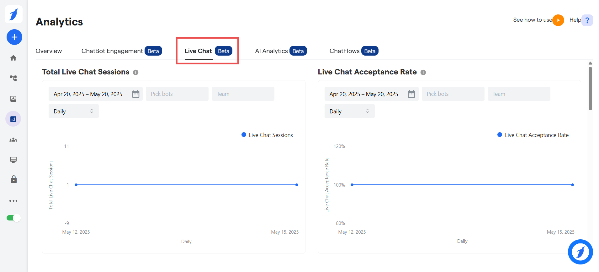599x272 pixels.
Task: Click the vertical scrollbar on the right
Action: point(590,89)
